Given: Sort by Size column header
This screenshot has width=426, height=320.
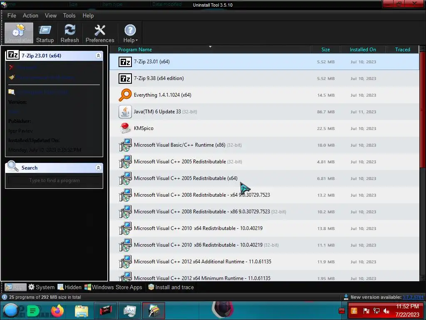Looking at the screenshot, I should click(x=325, y=49).
